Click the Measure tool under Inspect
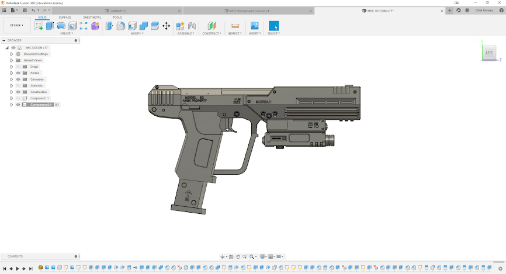506x274 pixels. (235, 26)
